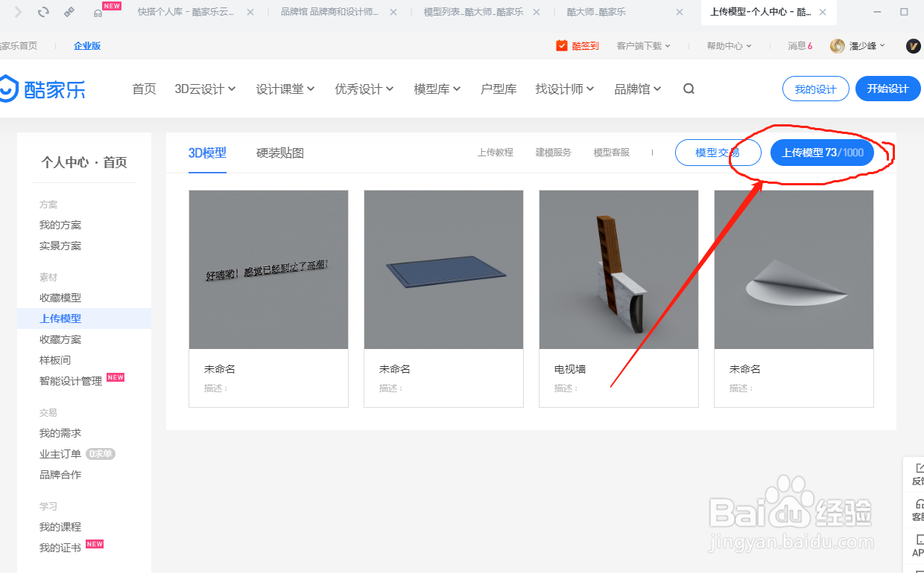The height and width of the screenshot is (573, 924).
Task: Open 我的证书 in sidebar
Action: [60, 548]
